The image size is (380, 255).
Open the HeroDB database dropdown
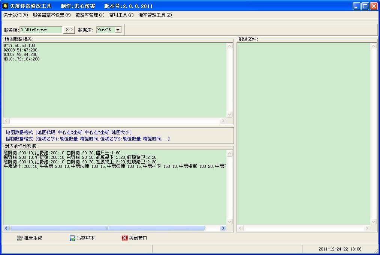118,30
